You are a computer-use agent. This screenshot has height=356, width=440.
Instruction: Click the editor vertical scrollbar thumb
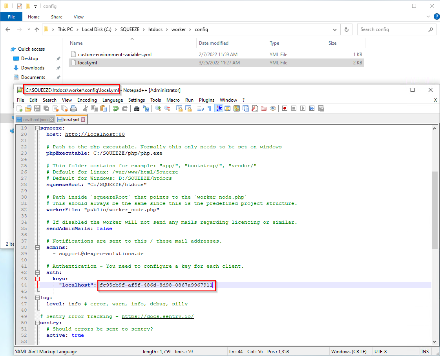pos(435,210)
